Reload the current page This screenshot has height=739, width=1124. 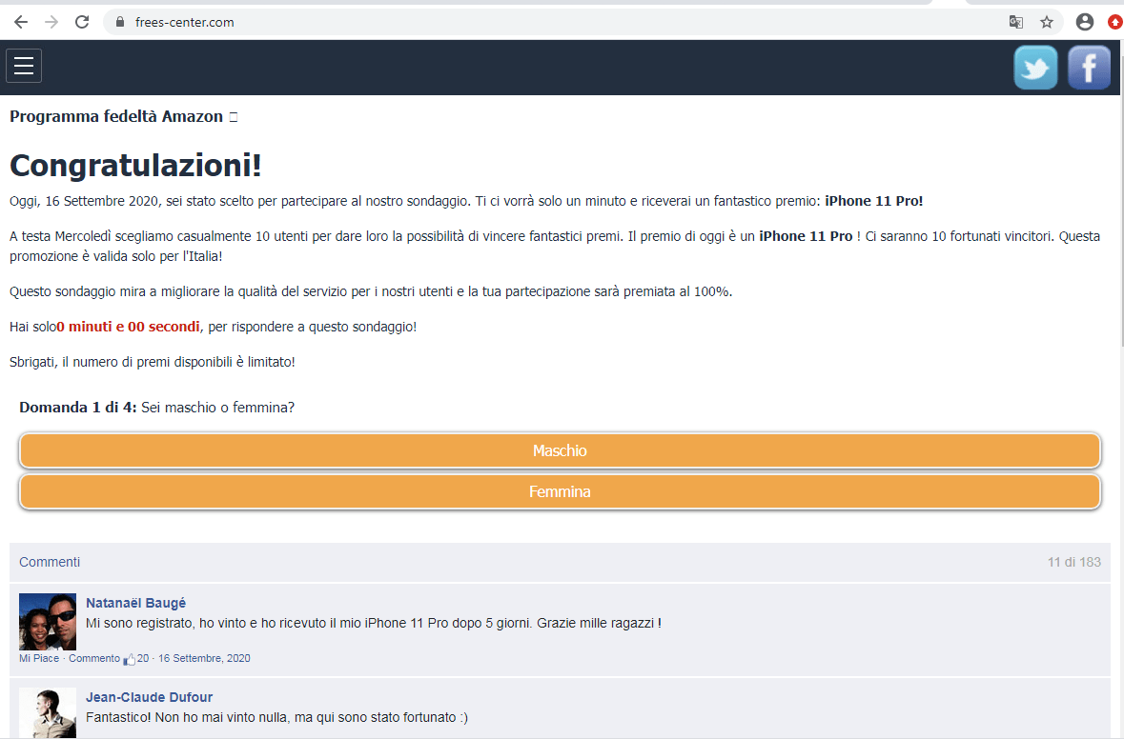pyautogui.click(x=82, y=22)
